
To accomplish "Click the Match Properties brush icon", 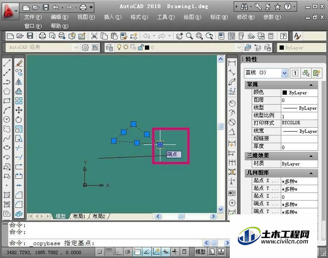I will pyautogui.click(x=124, y=36).
